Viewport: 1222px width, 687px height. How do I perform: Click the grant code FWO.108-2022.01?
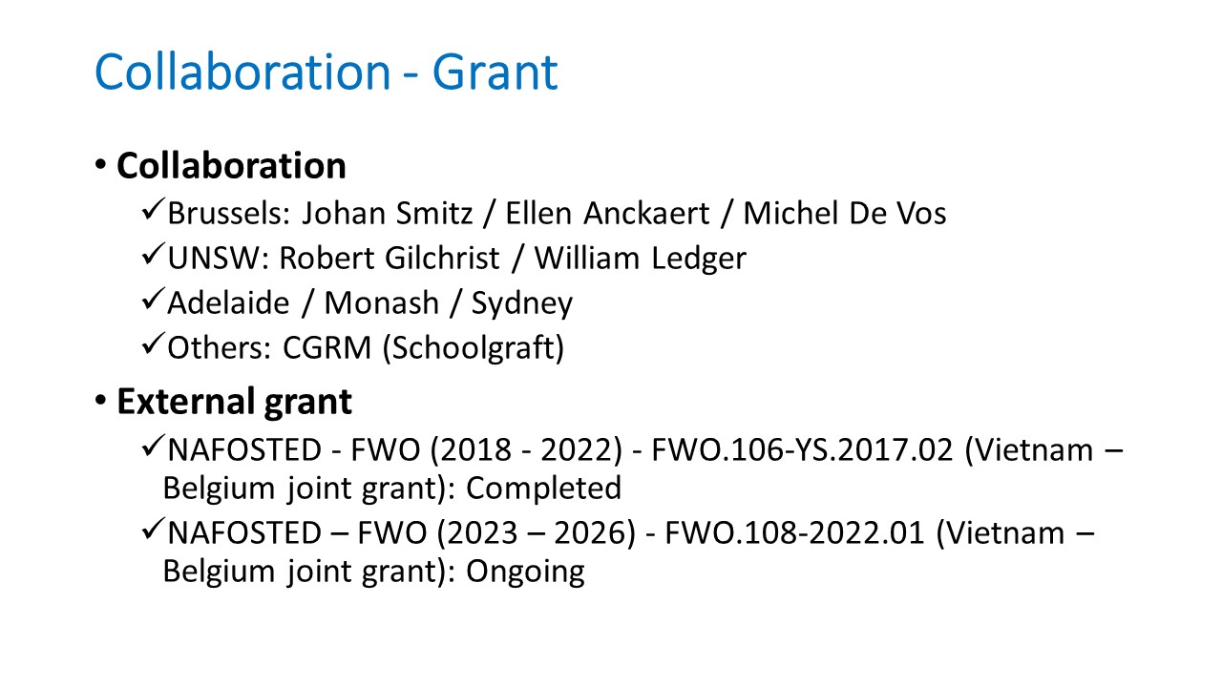click(789, 533)
